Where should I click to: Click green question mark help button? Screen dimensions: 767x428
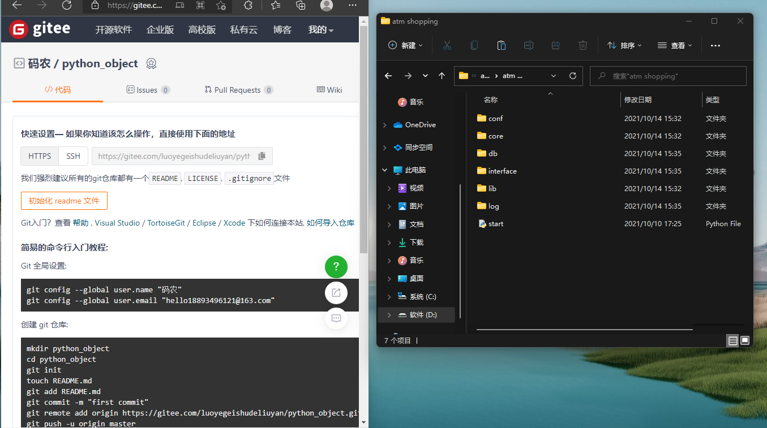336,266
